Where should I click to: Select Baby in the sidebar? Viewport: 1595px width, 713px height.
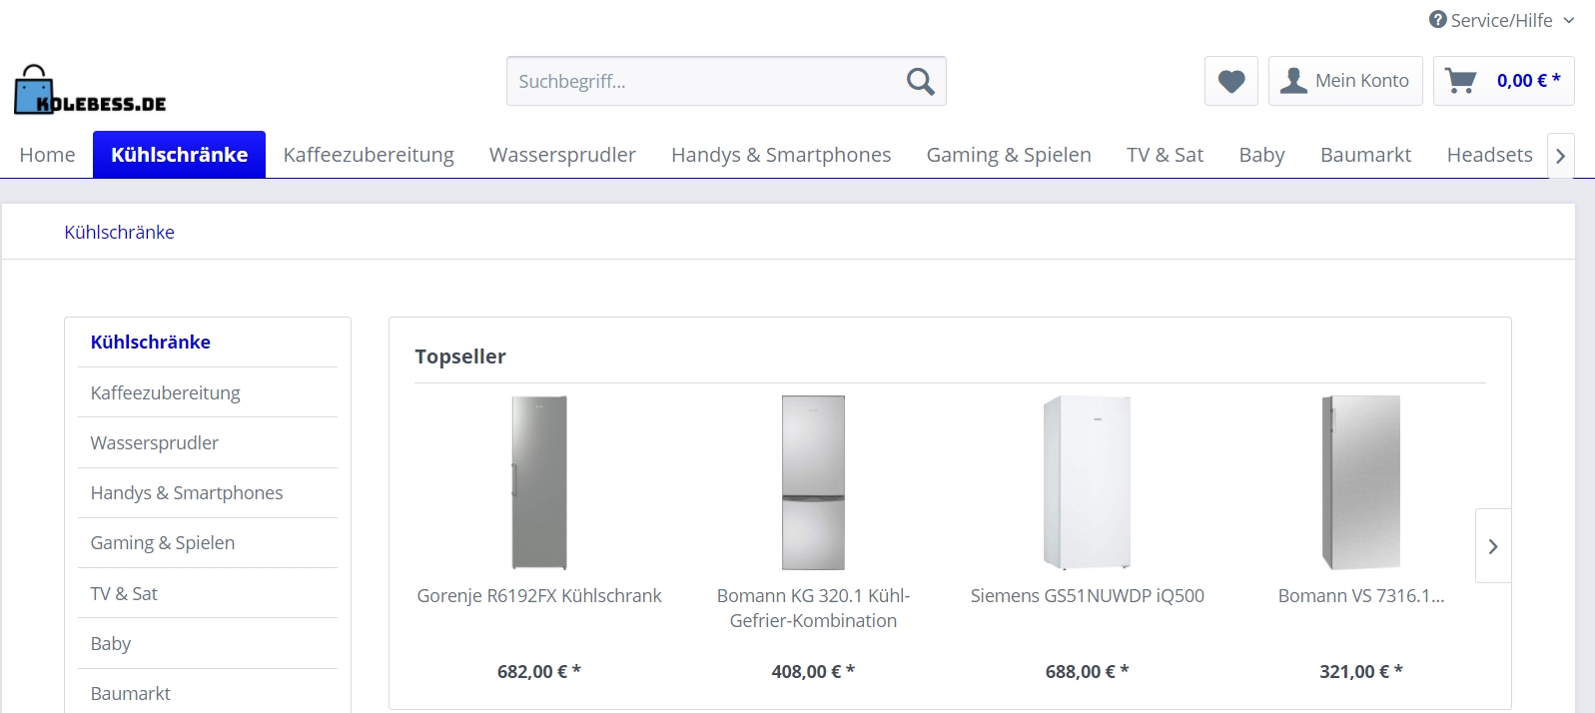(208, 643)
